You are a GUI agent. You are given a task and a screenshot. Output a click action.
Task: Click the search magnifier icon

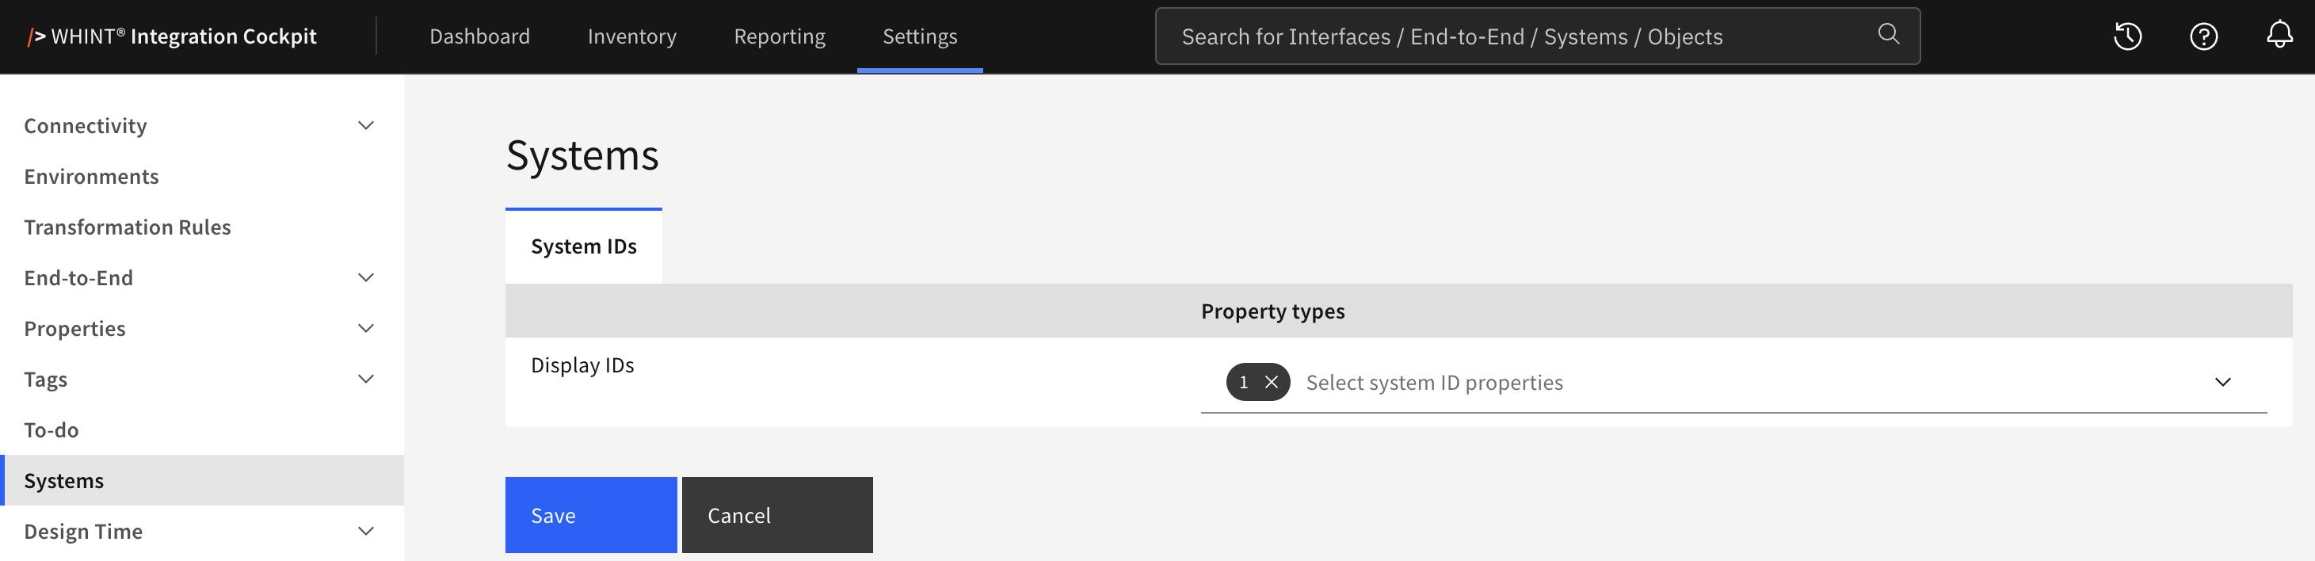click(x=1888, y=34)
